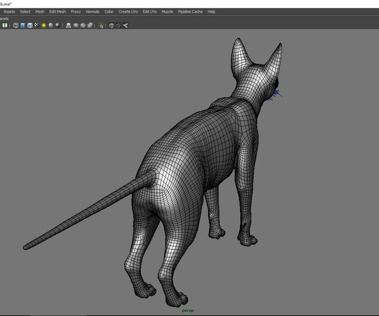This screenshot has width=379, height=316.
Task: Enable wireframe display cube icon
Action: [x=16, y=25]
